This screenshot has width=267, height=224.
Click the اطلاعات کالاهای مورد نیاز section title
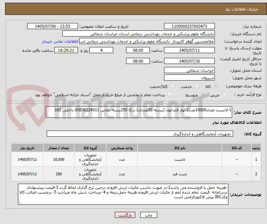237,122
